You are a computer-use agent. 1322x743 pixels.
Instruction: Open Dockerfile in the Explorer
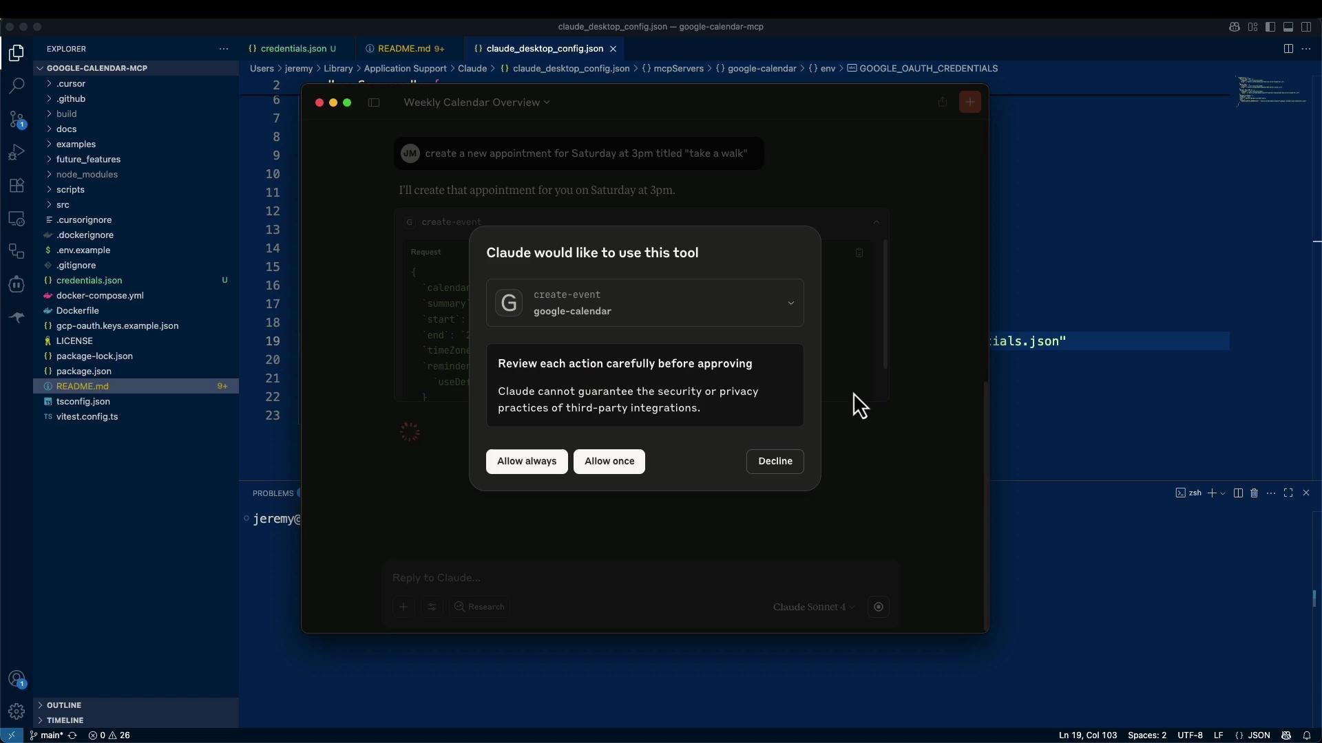point(136,310)
